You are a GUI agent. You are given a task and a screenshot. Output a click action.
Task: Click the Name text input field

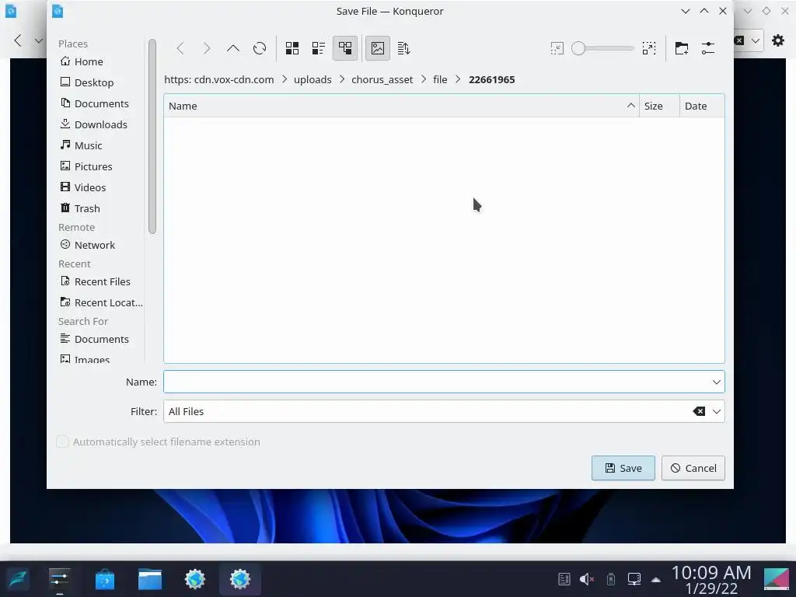coord(437,382)
